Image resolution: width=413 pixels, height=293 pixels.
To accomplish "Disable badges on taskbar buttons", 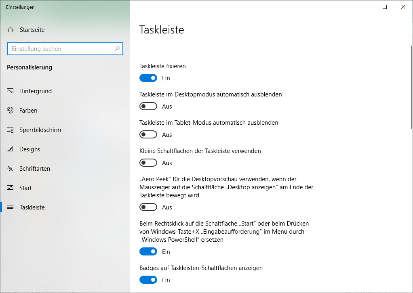I will pyautogui.click(x=148, y=280).
